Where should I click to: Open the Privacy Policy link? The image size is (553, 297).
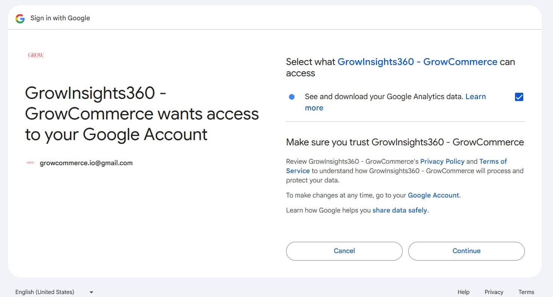[442, 161]
